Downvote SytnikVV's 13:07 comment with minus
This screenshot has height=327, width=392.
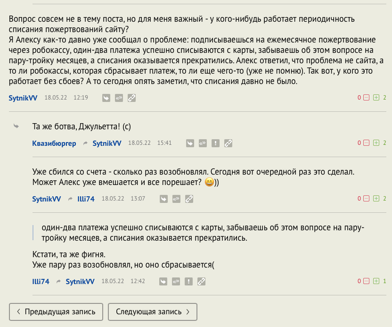(x=366, y=199)
